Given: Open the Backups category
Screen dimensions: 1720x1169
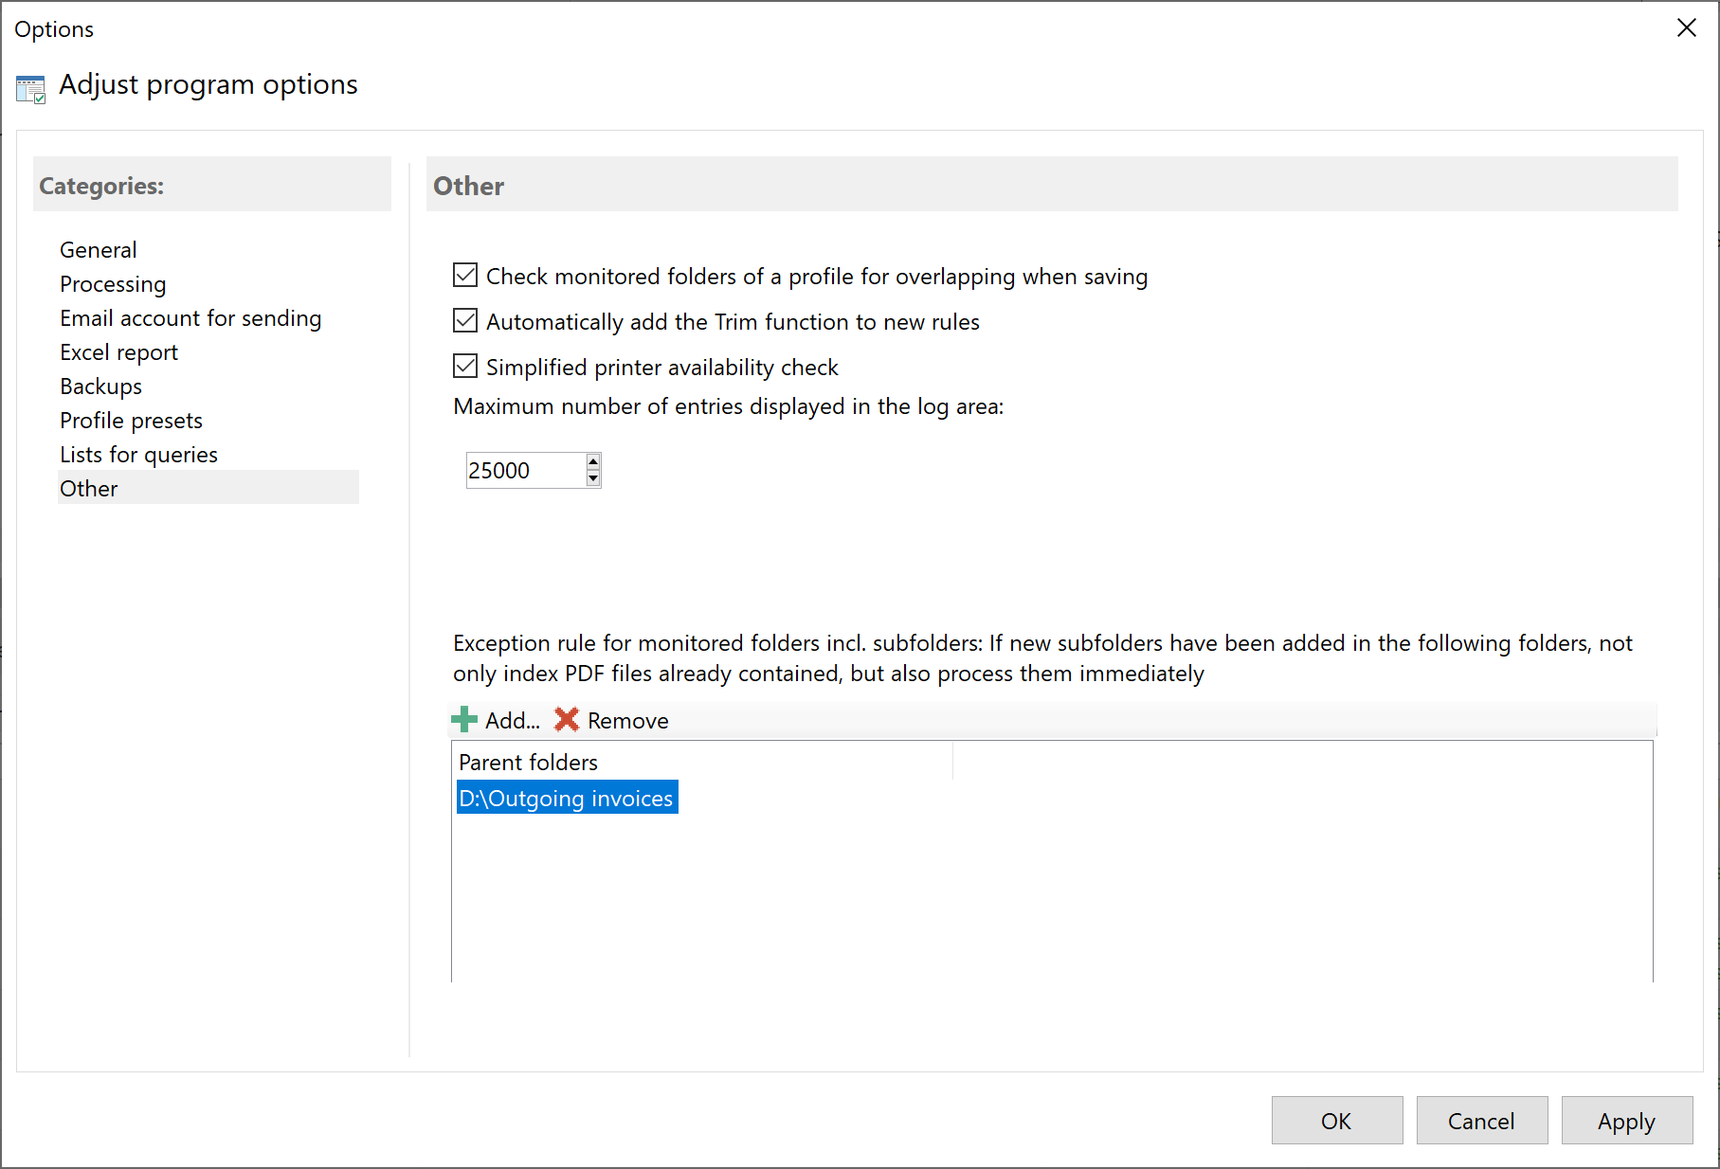Looking at the screenshot, I should [x=100, y=386].
